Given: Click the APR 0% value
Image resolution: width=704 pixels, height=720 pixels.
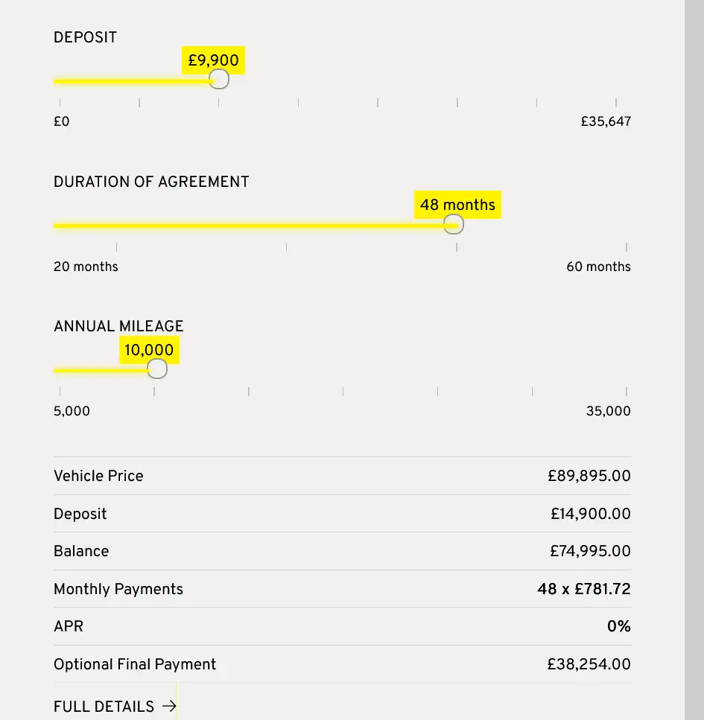Looking at the screenshot, I should (618, 626).
